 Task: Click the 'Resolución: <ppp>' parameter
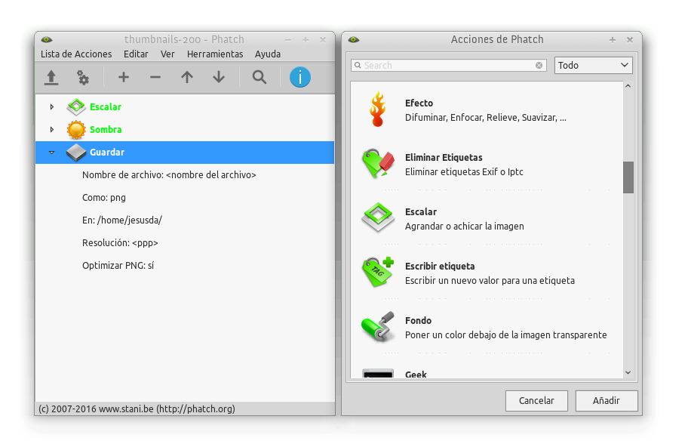coord(120,242)
